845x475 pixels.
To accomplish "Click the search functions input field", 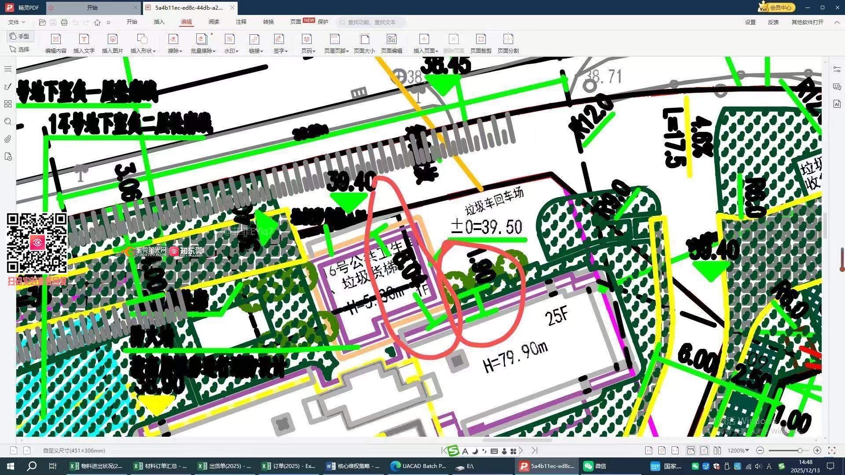I will pos(372,22).
